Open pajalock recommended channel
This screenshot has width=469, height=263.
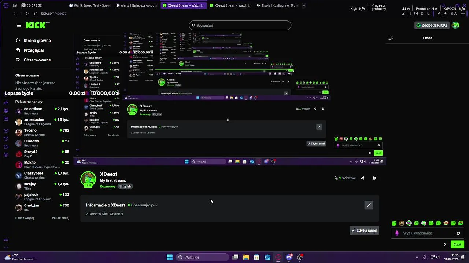pos(42,197)
